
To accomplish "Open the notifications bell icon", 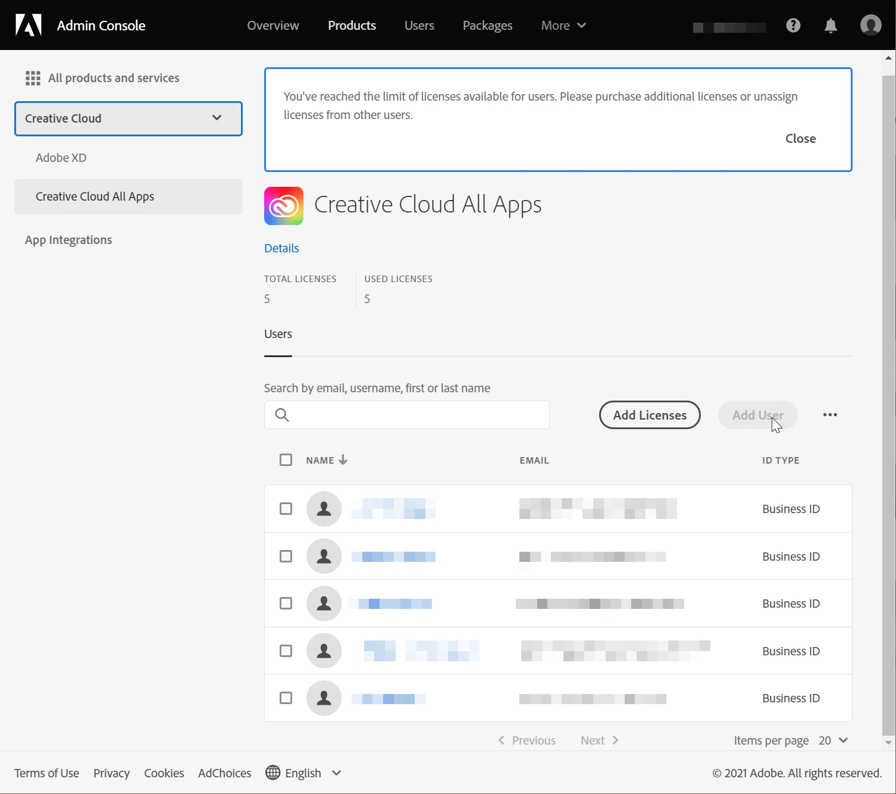I will point(831,26).
